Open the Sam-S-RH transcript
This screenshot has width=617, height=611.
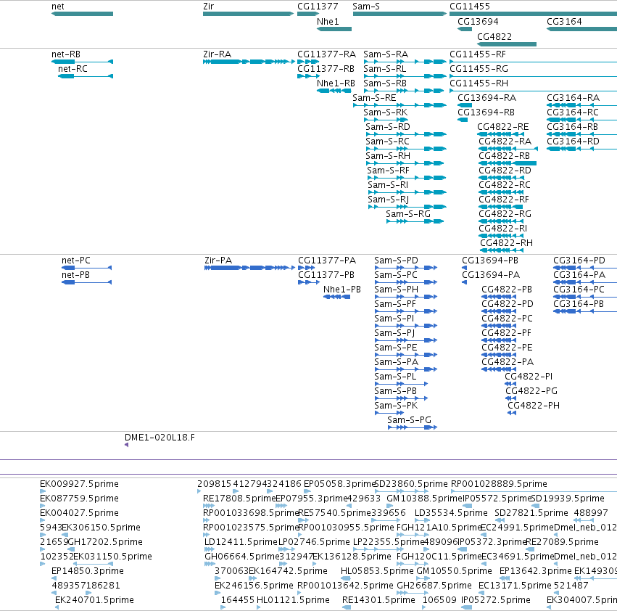(405, 163)
